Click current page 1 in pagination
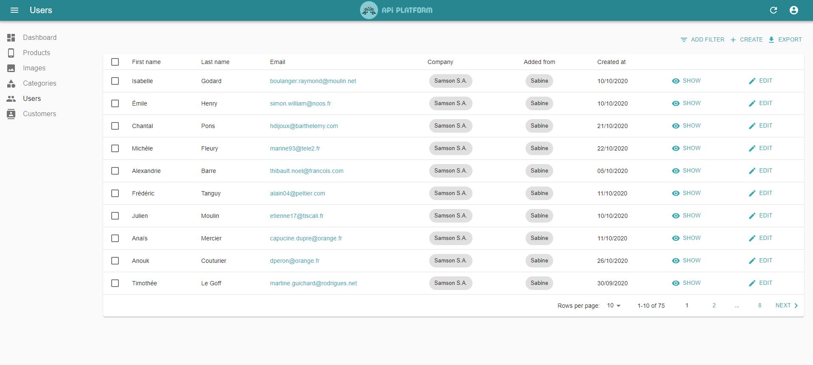This screenshot has width=813, height=365. (687, 306)
